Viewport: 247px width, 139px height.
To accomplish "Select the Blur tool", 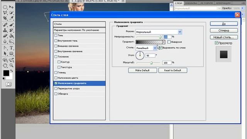I will [5, 41].
